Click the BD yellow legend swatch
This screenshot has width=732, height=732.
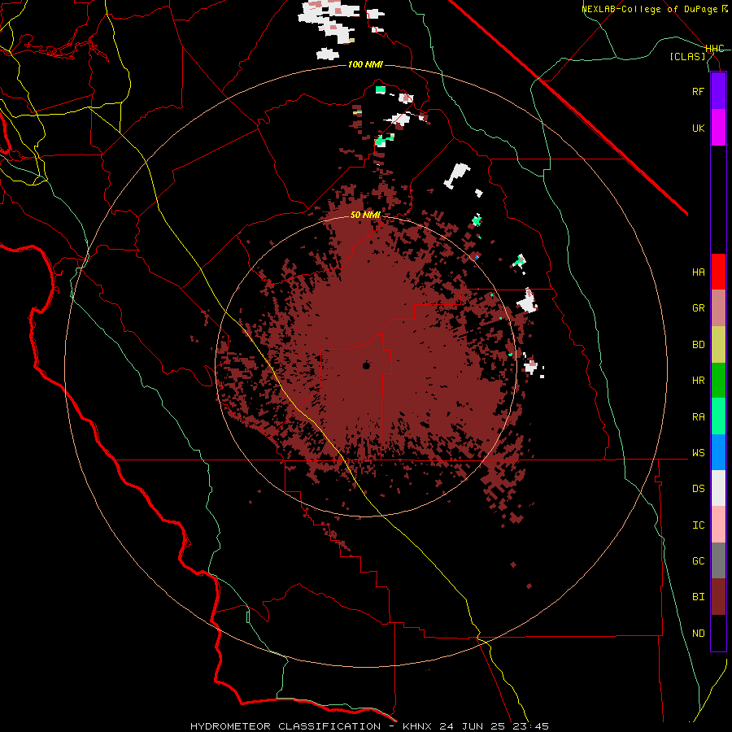coord(718,345)
